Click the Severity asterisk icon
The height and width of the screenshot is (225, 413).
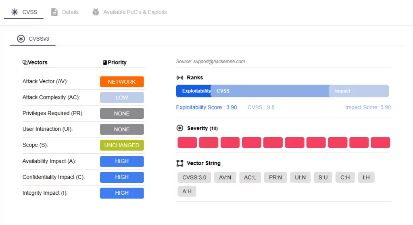coord(180,128)
